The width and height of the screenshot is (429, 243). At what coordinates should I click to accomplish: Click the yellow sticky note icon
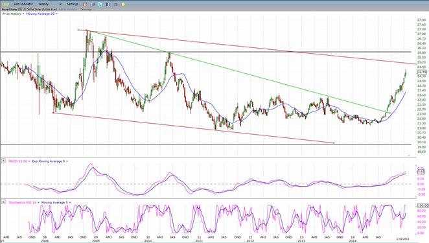(x=123, y=5)
